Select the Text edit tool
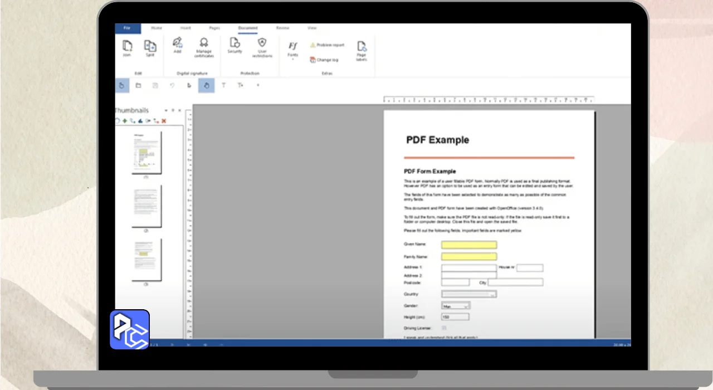 click(223, 85)
